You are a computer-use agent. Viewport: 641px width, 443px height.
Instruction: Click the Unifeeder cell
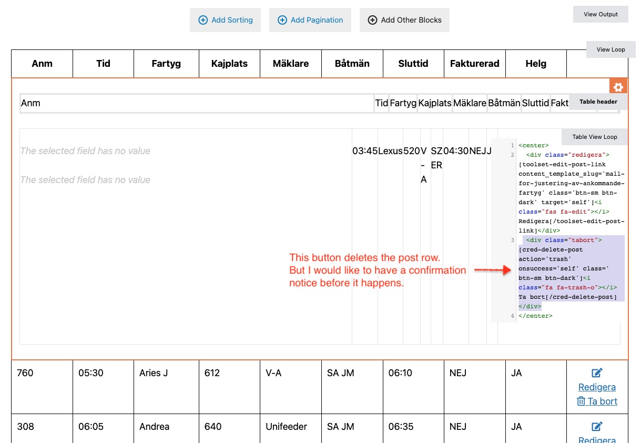click(x=291, y=428)
